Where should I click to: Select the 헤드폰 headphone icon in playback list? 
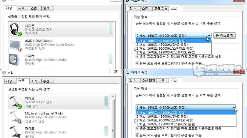click(15, 29)
